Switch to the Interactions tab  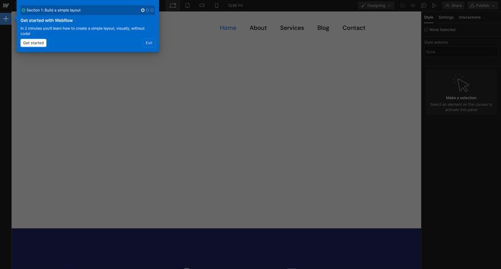point(470,17)
